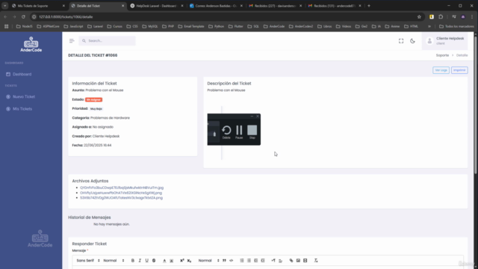Toggle Bold formatting in editor toolbar
The height and width of the screenshot is (269, 478).
click(x=133, y=261)
